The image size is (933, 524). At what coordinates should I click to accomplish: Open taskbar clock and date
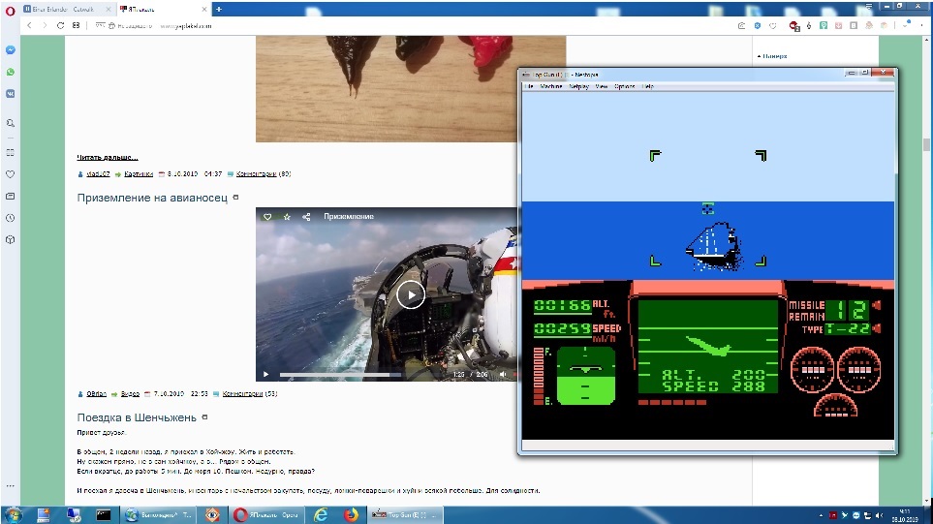click(905, 515)
